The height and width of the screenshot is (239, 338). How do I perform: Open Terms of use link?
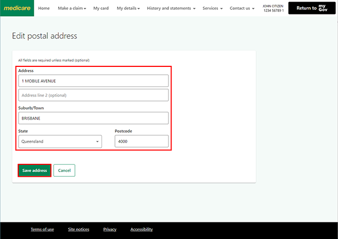[42, 229]
